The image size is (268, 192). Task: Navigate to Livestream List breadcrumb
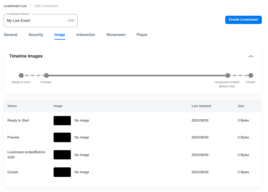click(15, 6)
